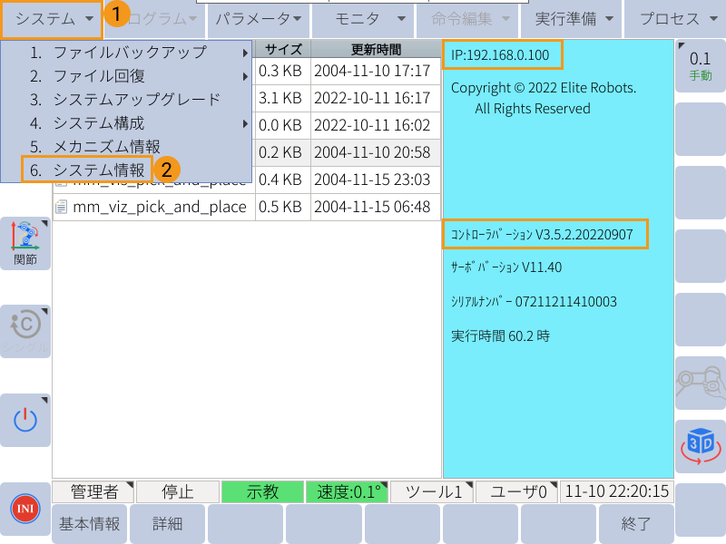726x544 pixels.
Task: Select file mm_viz_pick_and_place 0.5 KB row
Action: coord(247,207)
